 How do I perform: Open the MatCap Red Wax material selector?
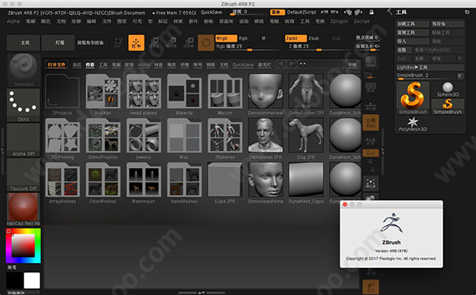23,209
